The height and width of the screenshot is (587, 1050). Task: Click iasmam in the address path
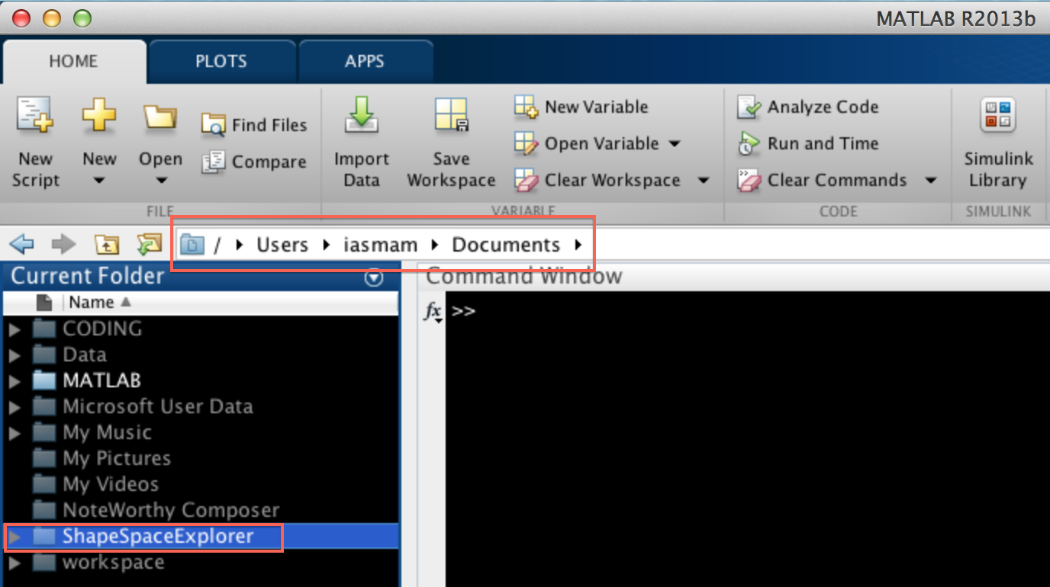tap(379, 245)
